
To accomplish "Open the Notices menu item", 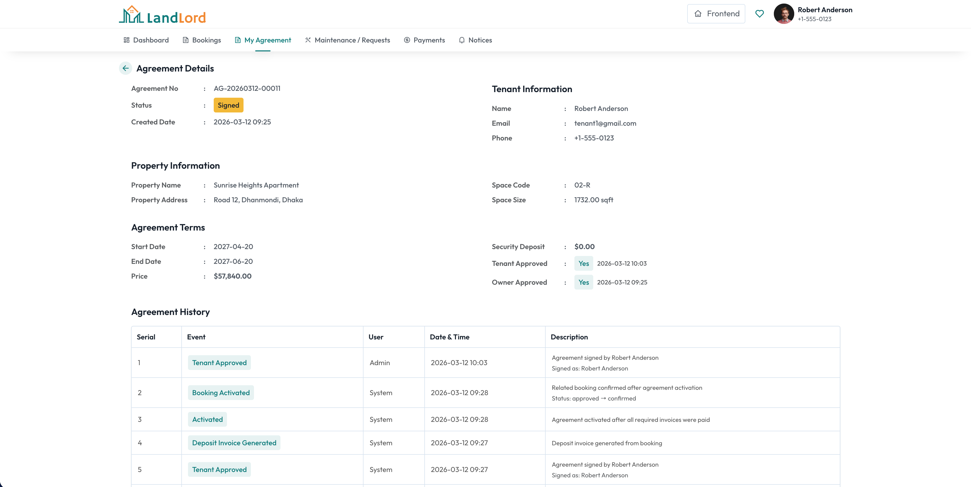I will click(476, 40).
